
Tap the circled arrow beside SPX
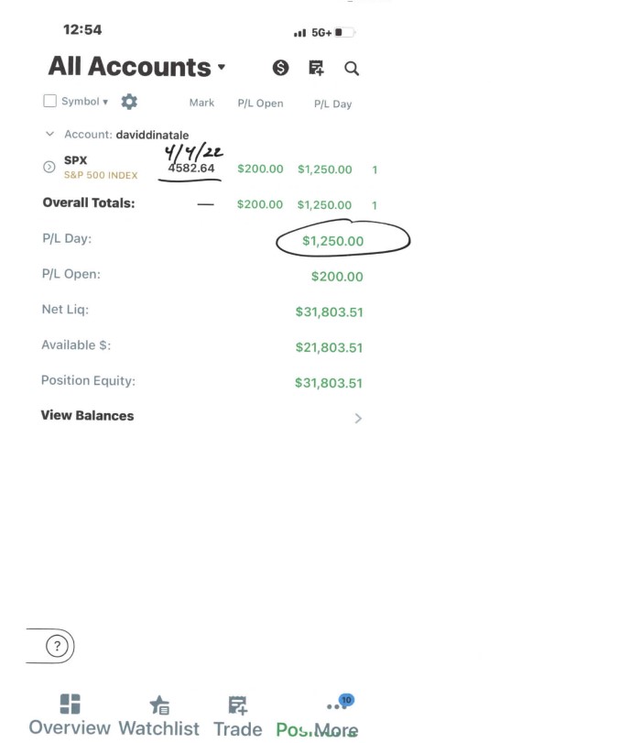pos(49,167)
